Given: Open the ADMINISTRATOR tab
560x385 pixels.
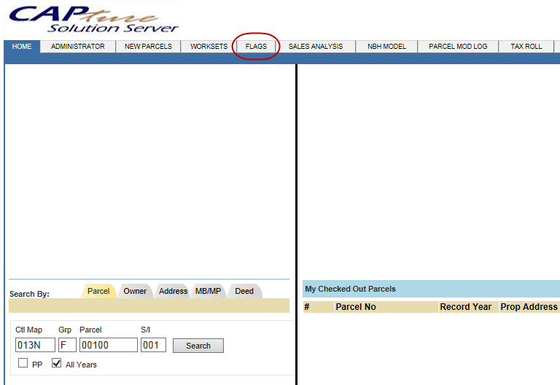Looking at the screenshot, I should (x=78, y=47).
